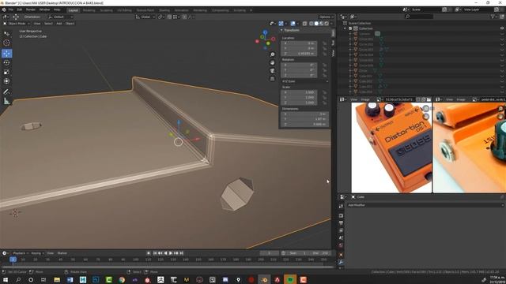Jump to the timeline end frame button
Screen dimensions: 506x284
182,253
